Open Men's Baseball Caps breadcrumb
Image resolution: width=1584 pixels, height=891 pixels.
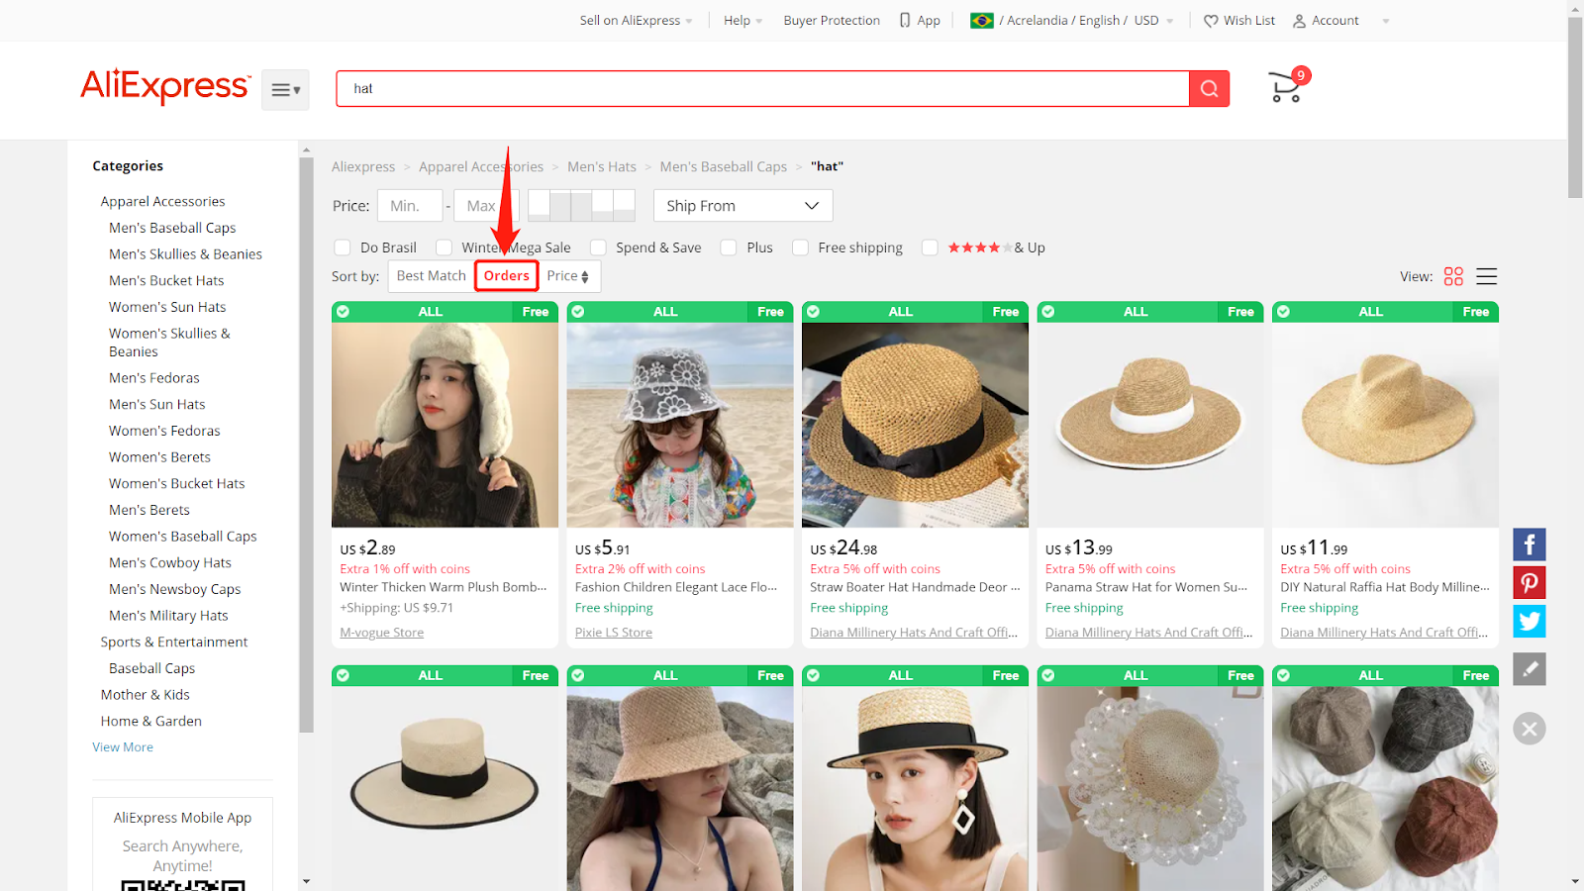point(724,166)
